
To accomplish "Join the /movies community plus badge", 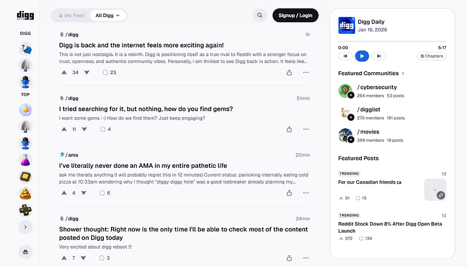I will click(351, 140).
